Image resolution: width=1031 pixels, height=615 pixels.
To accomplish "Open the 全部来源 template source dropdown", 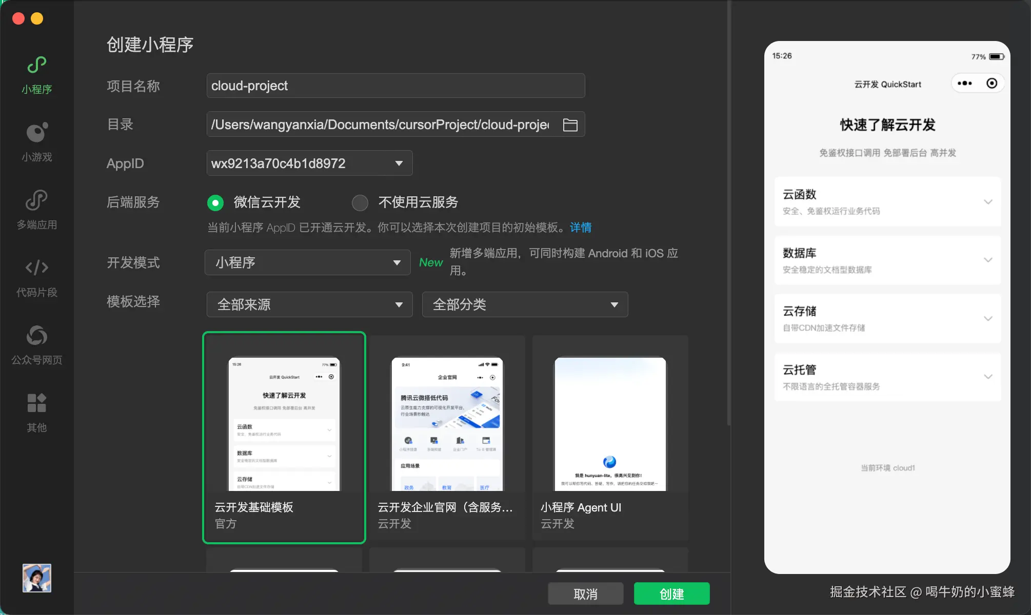I will click(x=309, y=304).
